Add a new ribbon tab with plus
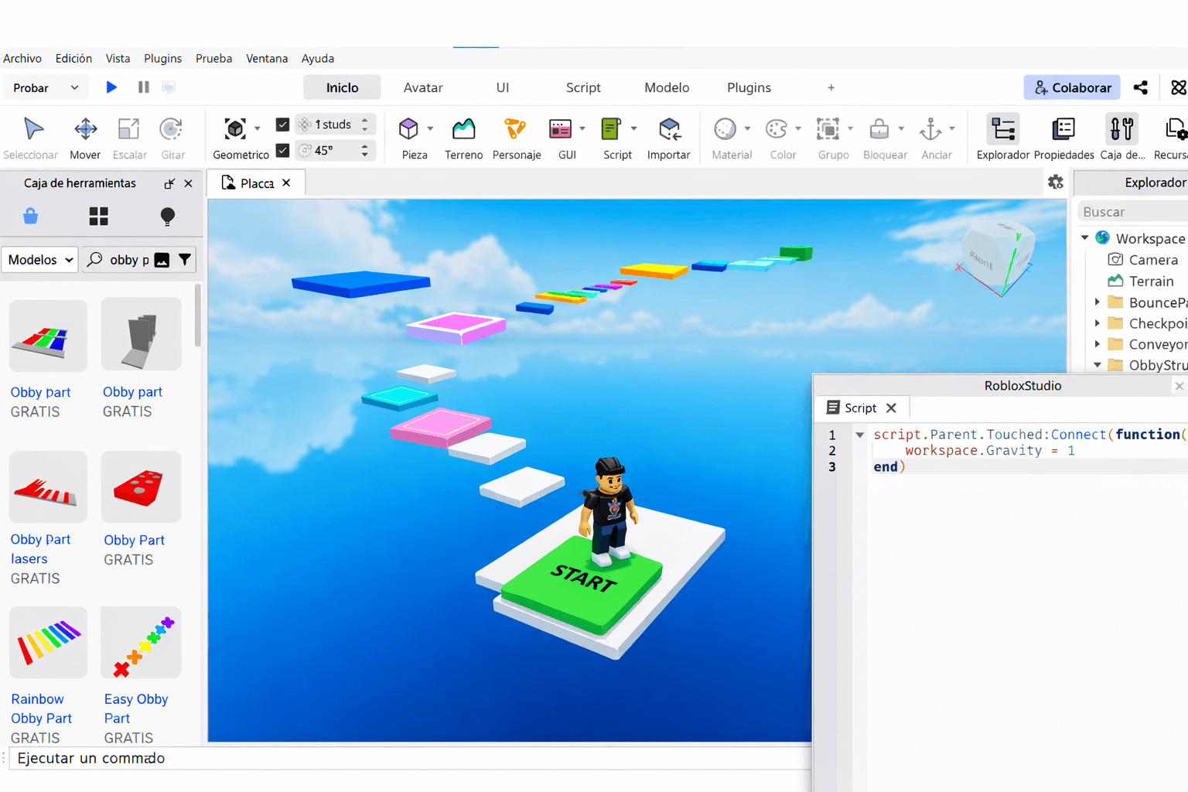 [831, 87]
